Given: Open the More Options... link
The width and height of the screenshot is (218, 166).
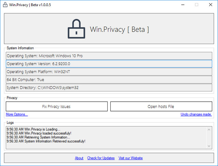Looking at the screenshot, I should pyautogui.click(x=17, y=115).
